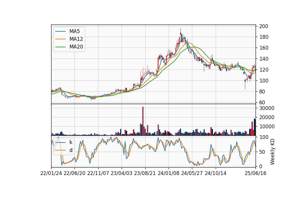Click the MA5 legend entry
This screenshot has width=284, height=204.
[x=69, y=31]
